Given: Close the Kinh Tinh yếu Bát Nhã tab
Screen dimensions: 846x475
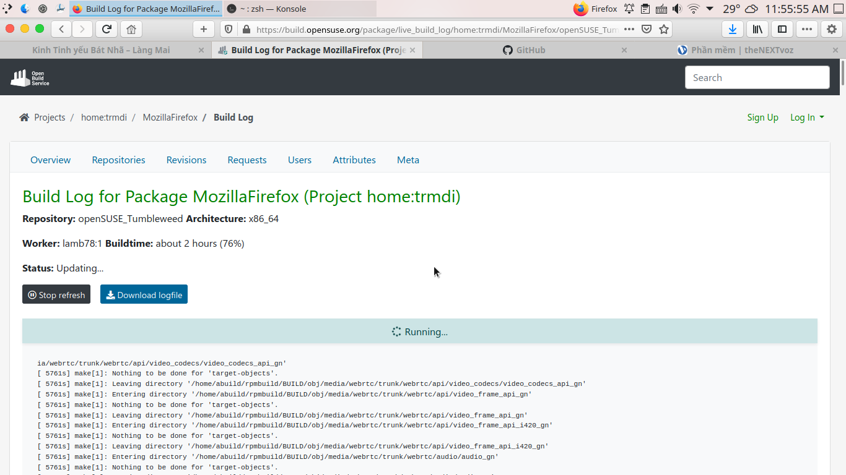Looking at the screenshot, I should point(201,50).
